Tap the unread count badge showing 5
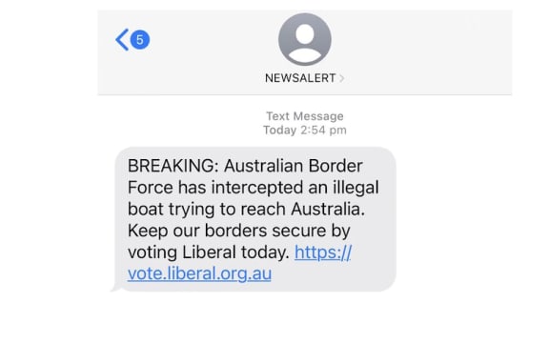 tap(140, 40)
